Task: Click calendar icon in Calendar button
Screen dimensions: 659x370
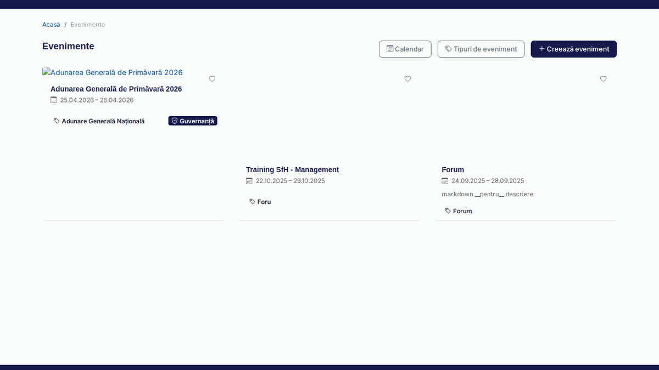Action: point(390,49)
